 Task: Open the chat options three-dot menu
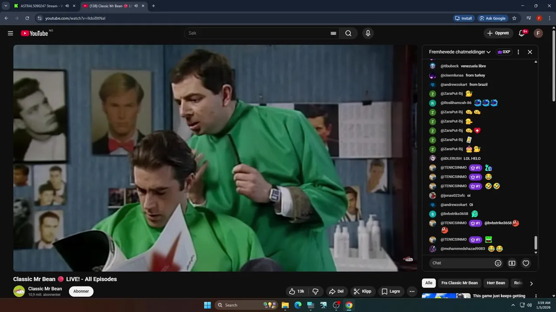click(518, 52)
